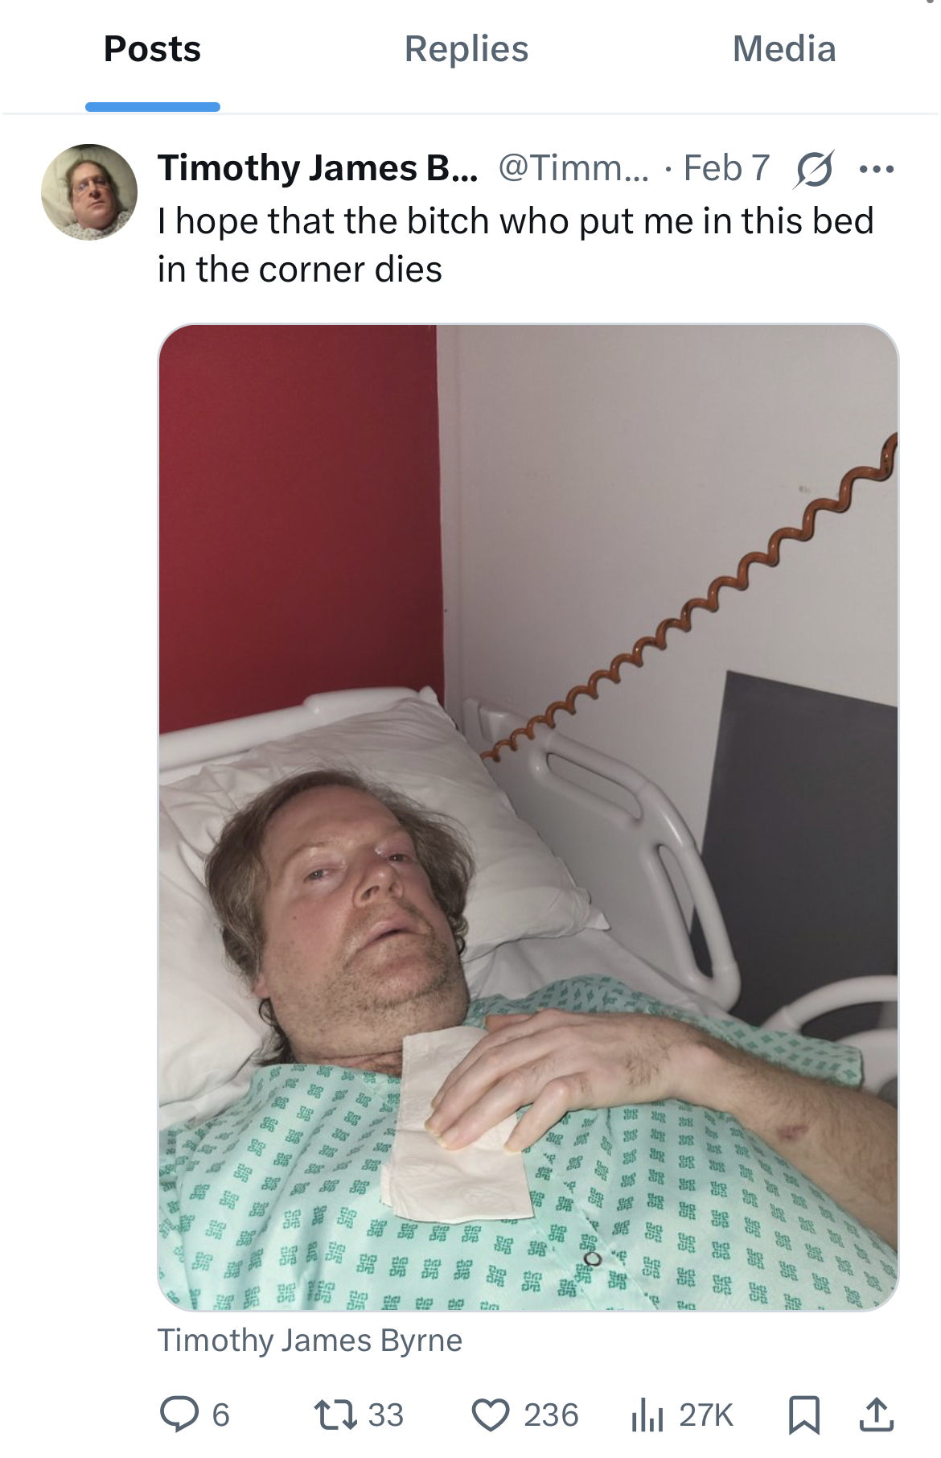
Task: Tap the Timothy James Byrne image caption
Action: click(x=310, y=1341)
